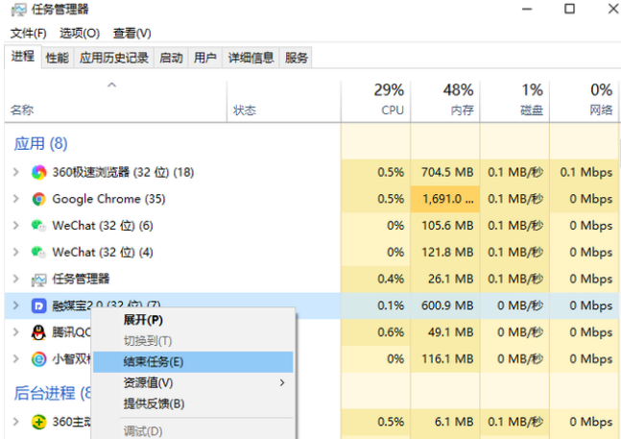Image resolution: width=621 pixels, height=439 pixels.
Task: Click the 360极速浏览器 app icon
Action: [38, 172]
